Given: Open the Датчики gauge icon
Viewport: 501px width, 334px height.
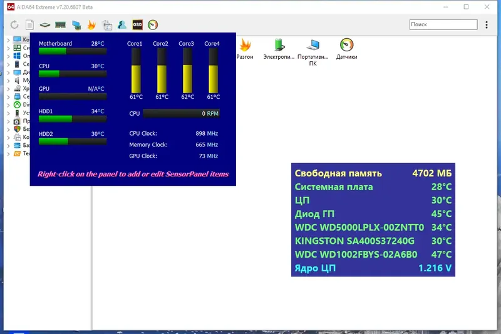Looking at the screenshot, I should 347,45.
